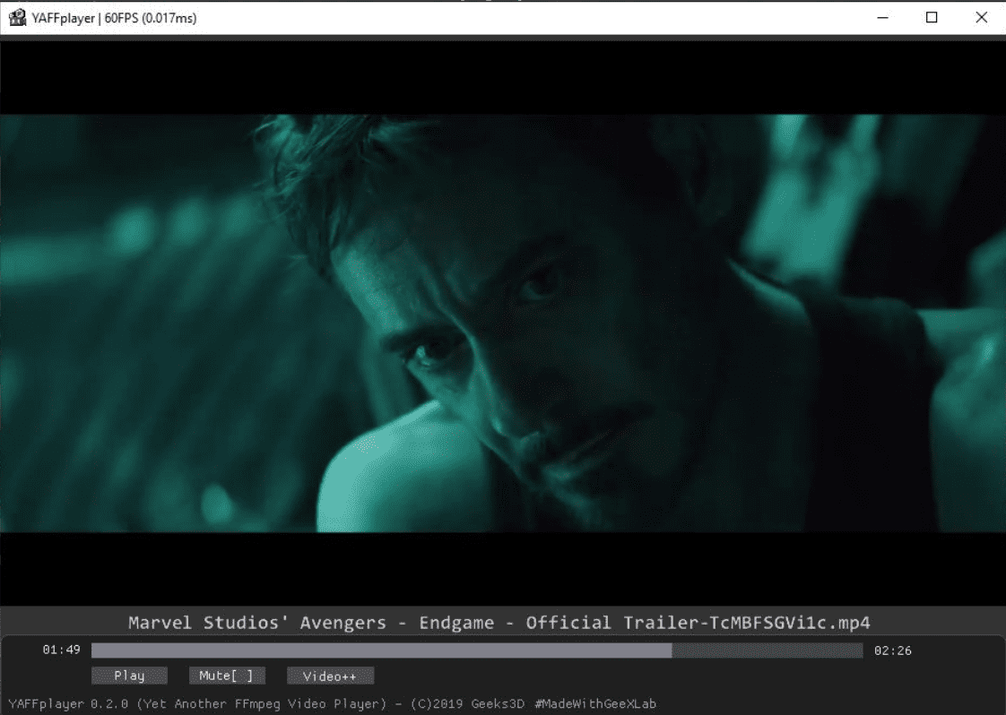
Task: Click the video seek progress bar
Action: coord(477,650)
